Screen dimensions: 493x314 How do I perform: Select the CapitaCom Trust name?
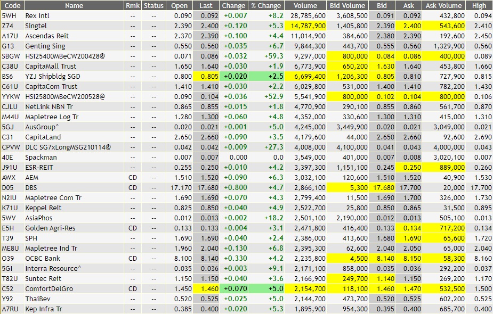[x=51, y=86]
